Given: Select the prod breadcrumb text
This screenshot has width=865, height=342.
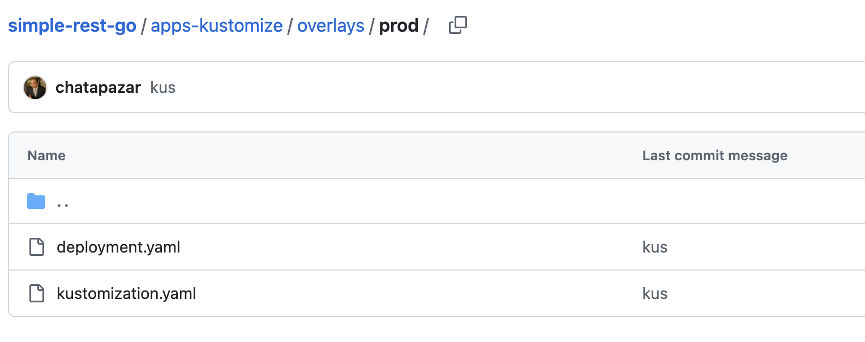Looking at the screenshot, I should tap(399, 26).
